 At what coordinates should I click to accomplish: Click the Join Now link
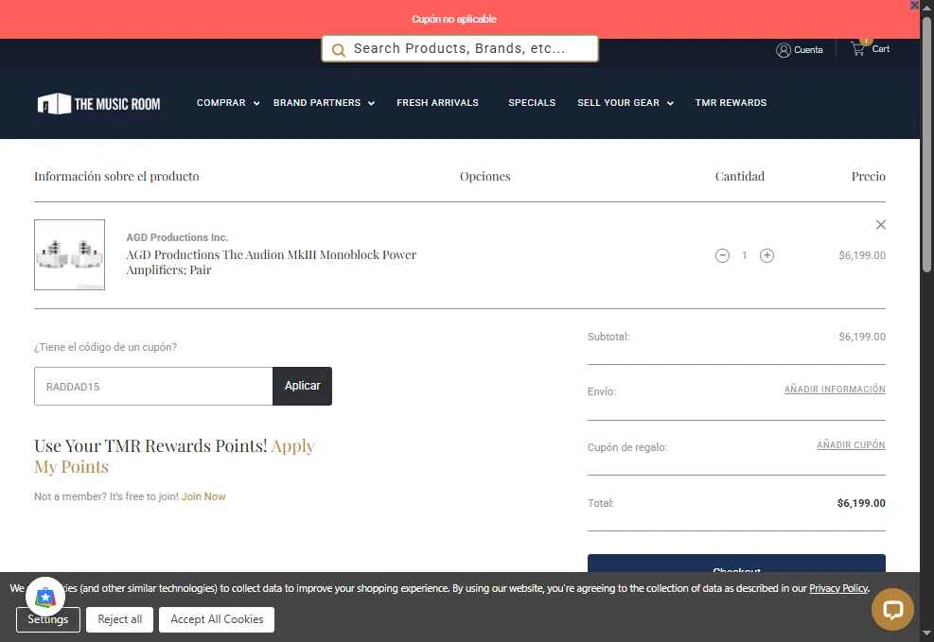pyautogui.click(x=203, y=496)
